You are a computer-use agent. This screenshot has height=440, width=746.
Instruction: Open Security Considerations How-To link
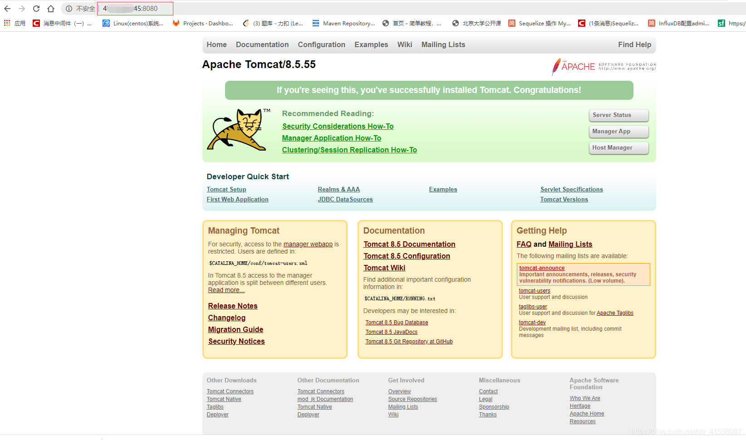tap(338, 126)
